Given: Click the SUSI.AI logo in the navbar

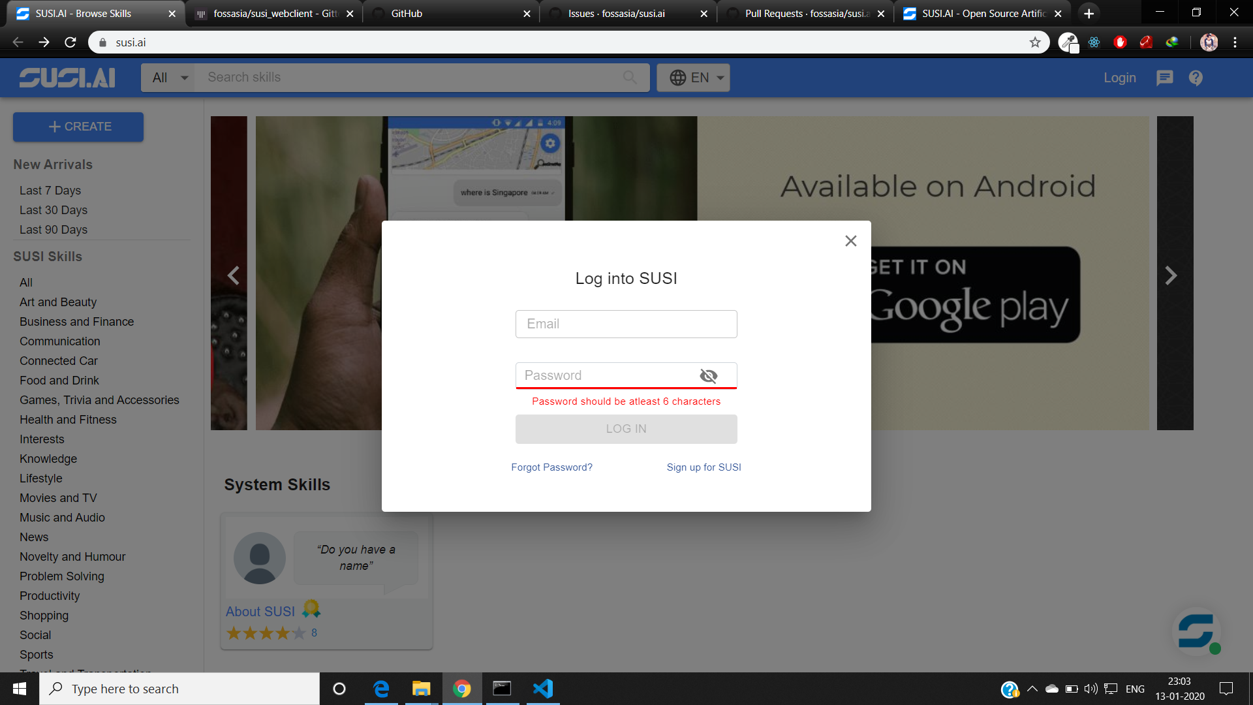Looking at the screenshot, I should coord(66,77).
